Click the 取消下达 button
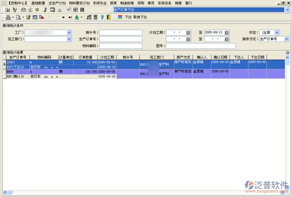This screenshot has height=197, width=292. pos(140,17)
